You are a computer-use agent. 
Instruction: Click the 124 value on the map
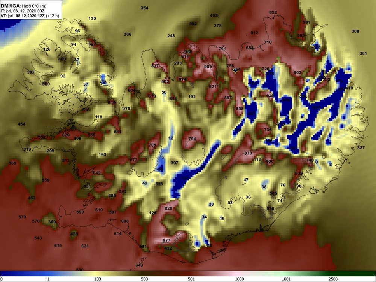click(x=153, y=213)
